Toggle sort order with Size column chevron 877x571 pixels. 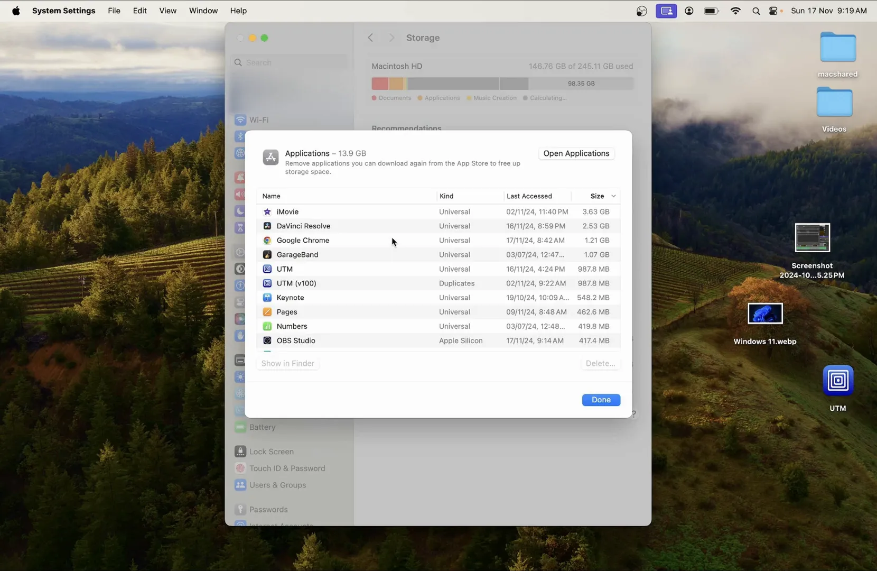coord(613,196)
